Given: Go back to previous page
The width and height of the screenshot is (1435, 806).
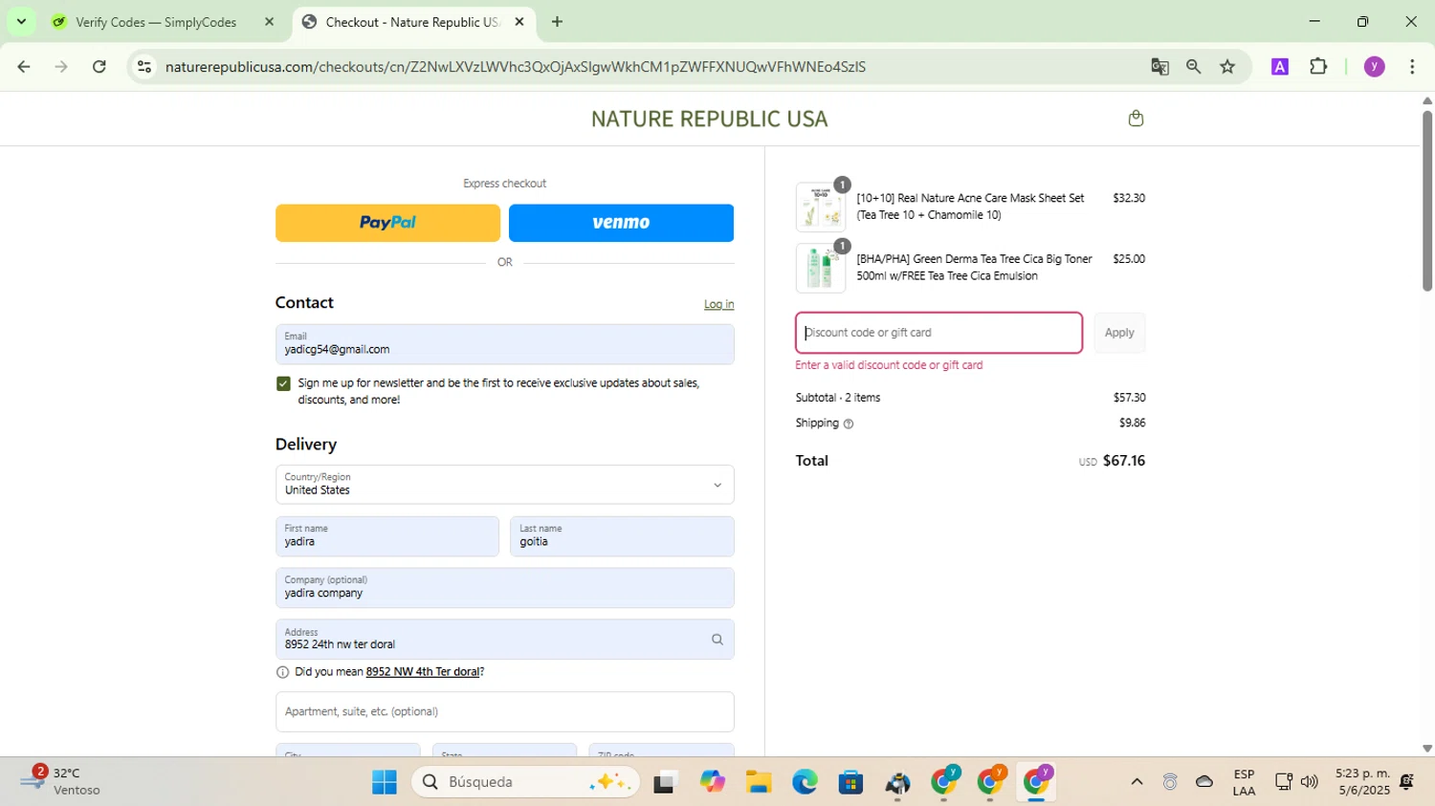Looking at the screenshot, I should [24, 67].
